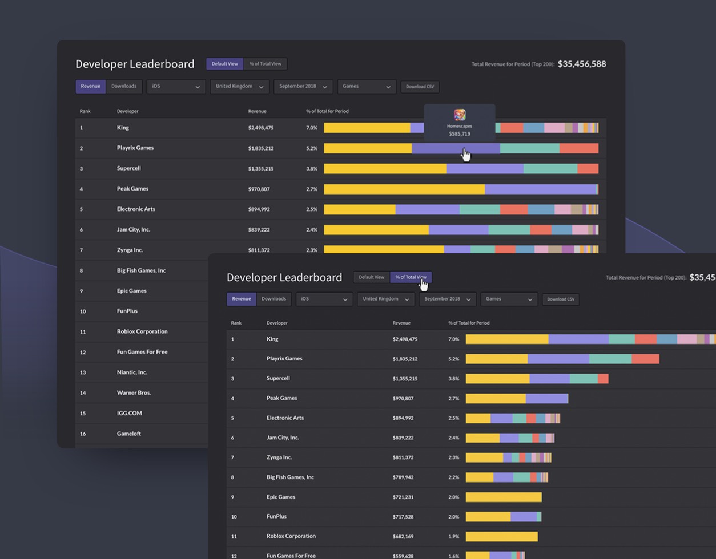Expand the Games dropdown in the front window
The image size is (716, 559).
[x=509, y=299]
